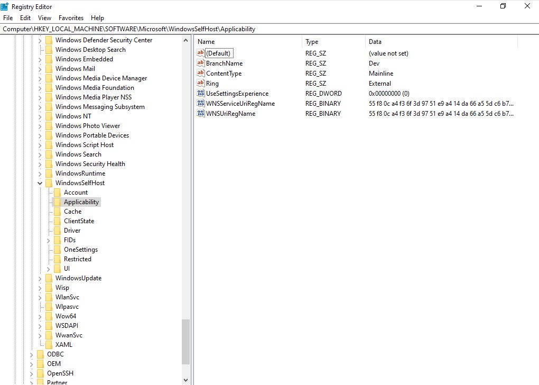This screenshot has height=385, width=539.
Task: Expand the FIDs subkey
Action: click(x=49, y=240)
